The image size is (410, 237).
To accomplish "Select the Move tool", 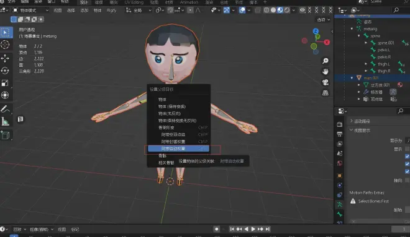I will pos(5,58).
